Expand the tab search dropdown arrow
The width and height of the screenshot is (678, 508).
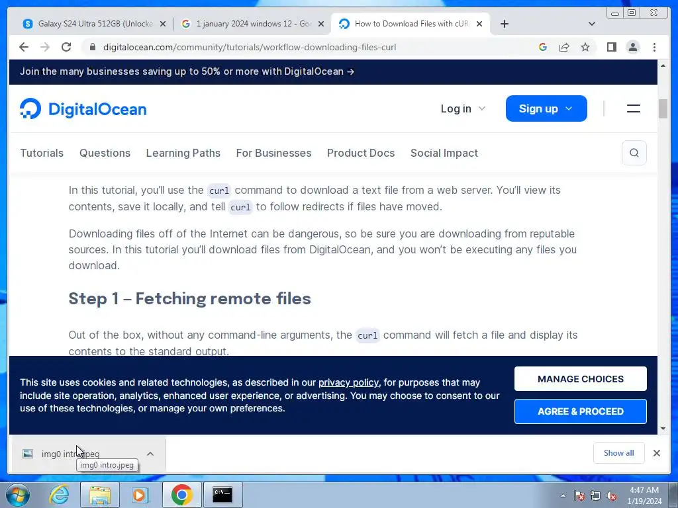[592, 24]
